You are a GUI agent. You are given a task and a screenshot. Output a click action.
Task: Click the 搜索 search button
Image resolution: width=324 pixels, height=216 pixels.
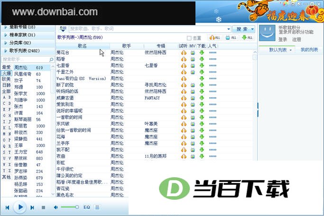pyautogui.click(x=242, y=29)
